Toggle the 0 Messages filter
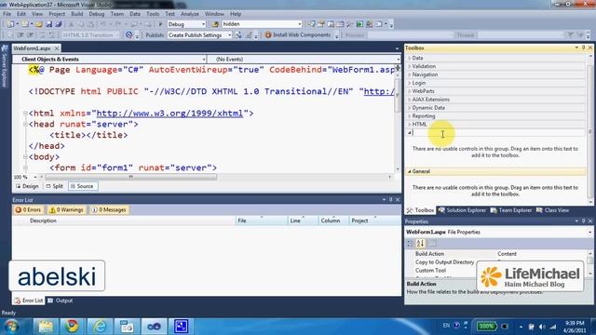Screen dimensions: 596x335 click(109, 209)
